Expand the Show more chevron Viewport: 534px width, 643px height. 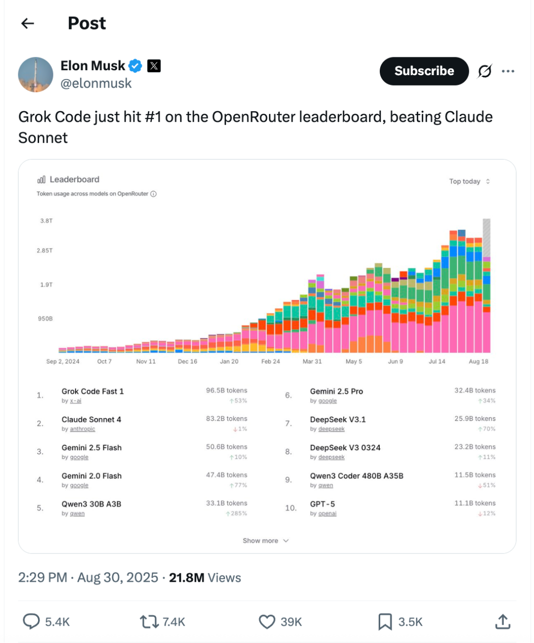click(286, 541)
